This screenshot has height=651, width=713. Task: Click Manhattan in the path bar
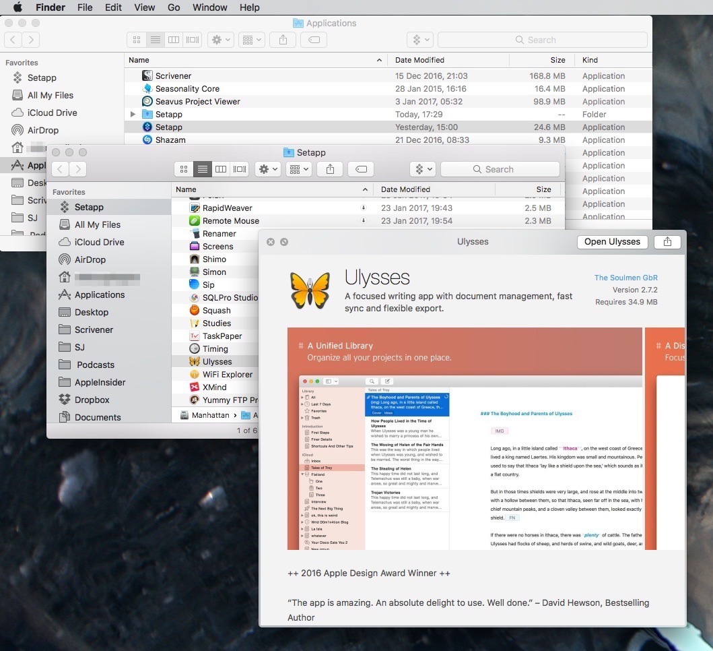click(205, 415)
